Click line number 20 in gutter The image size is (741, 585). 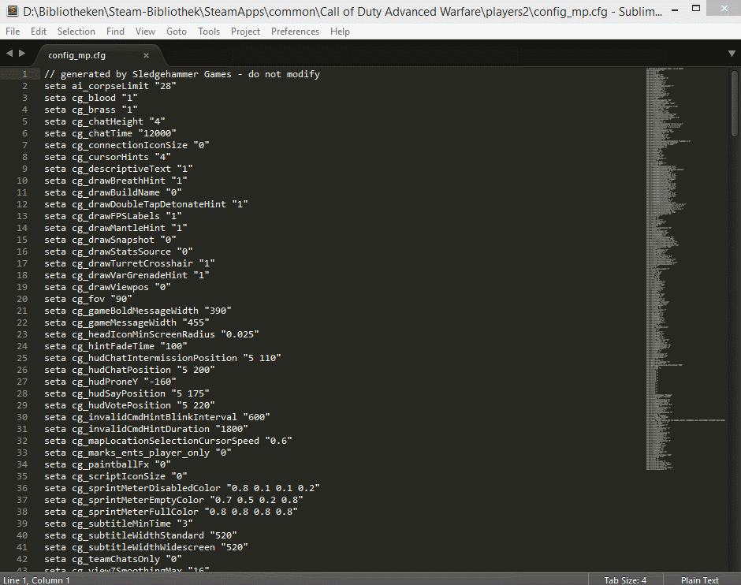click(x=22, y=299)
